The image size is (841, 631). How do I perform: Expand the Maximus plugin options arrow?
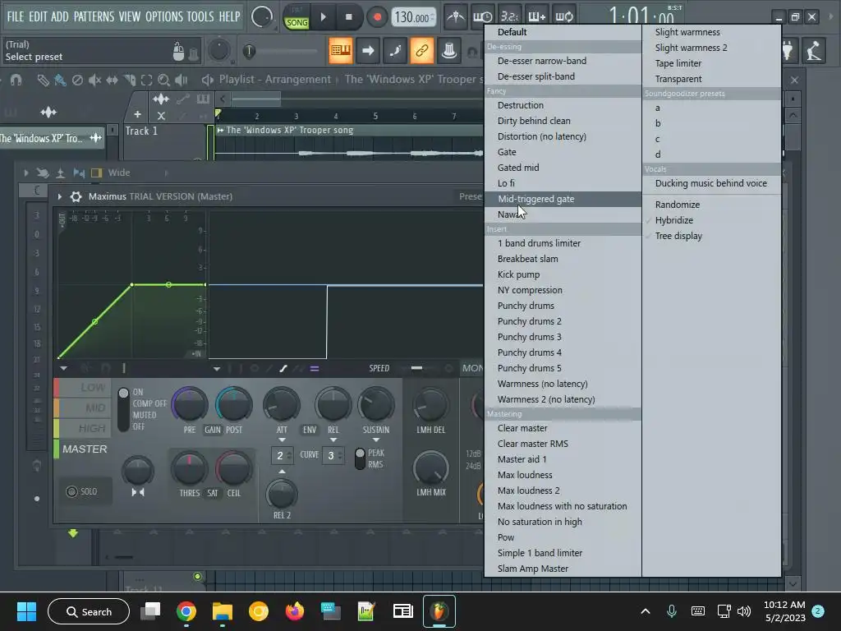click(x=59, y=196)
